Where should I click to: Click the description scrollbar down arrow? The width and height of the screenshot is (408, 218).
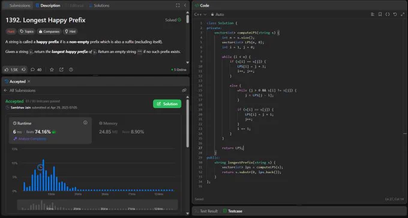[x=187, y=63]
